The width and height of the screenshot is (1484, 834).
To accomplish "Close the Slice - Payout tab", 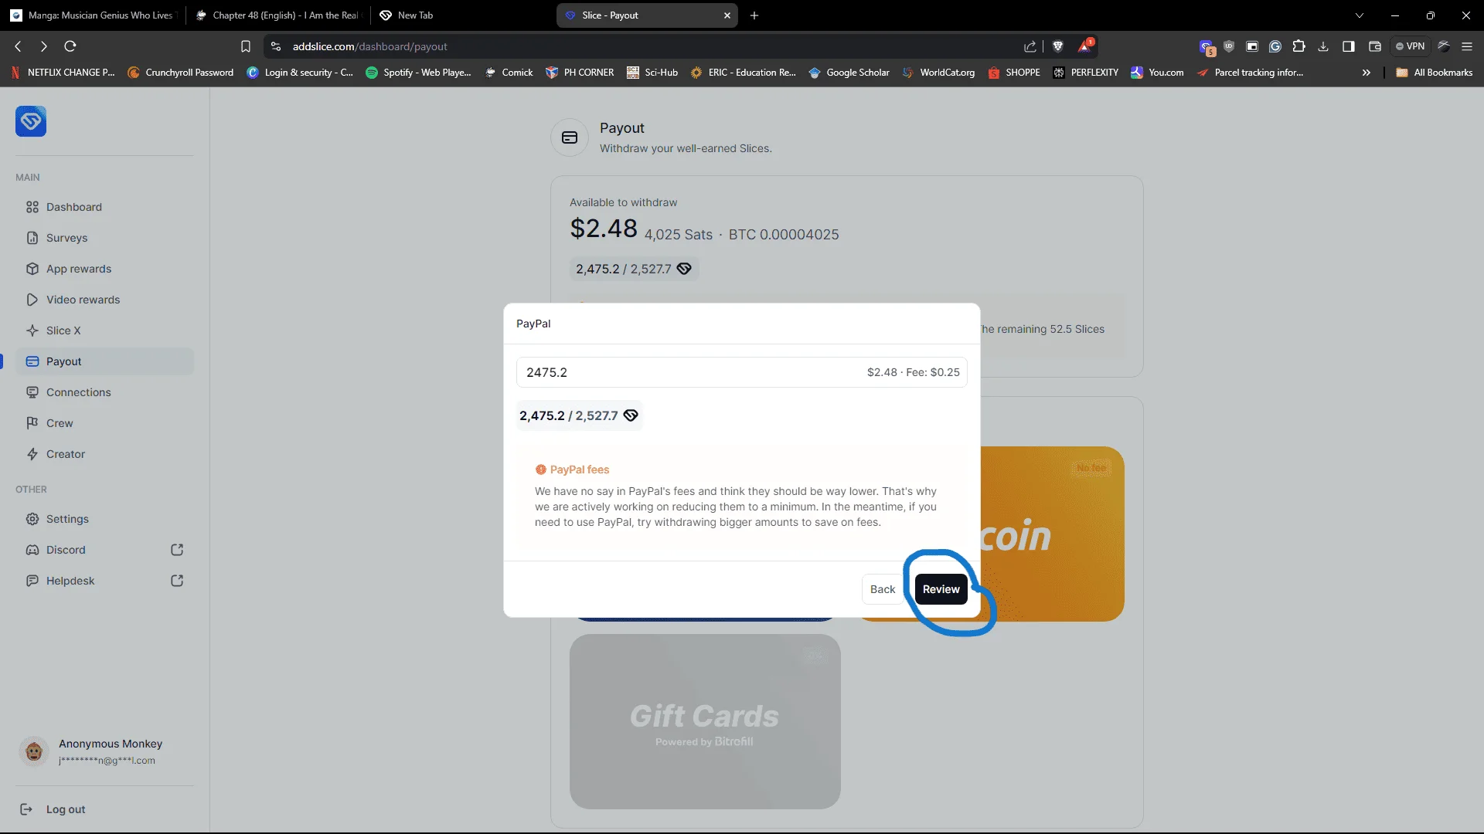I will (727, 15).
